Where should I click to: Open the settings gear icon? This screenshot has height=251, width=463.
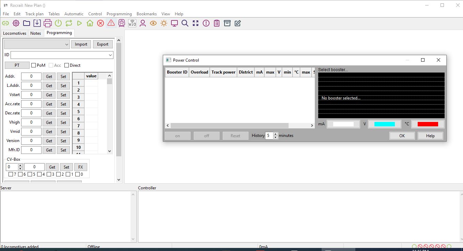[16, 23]
